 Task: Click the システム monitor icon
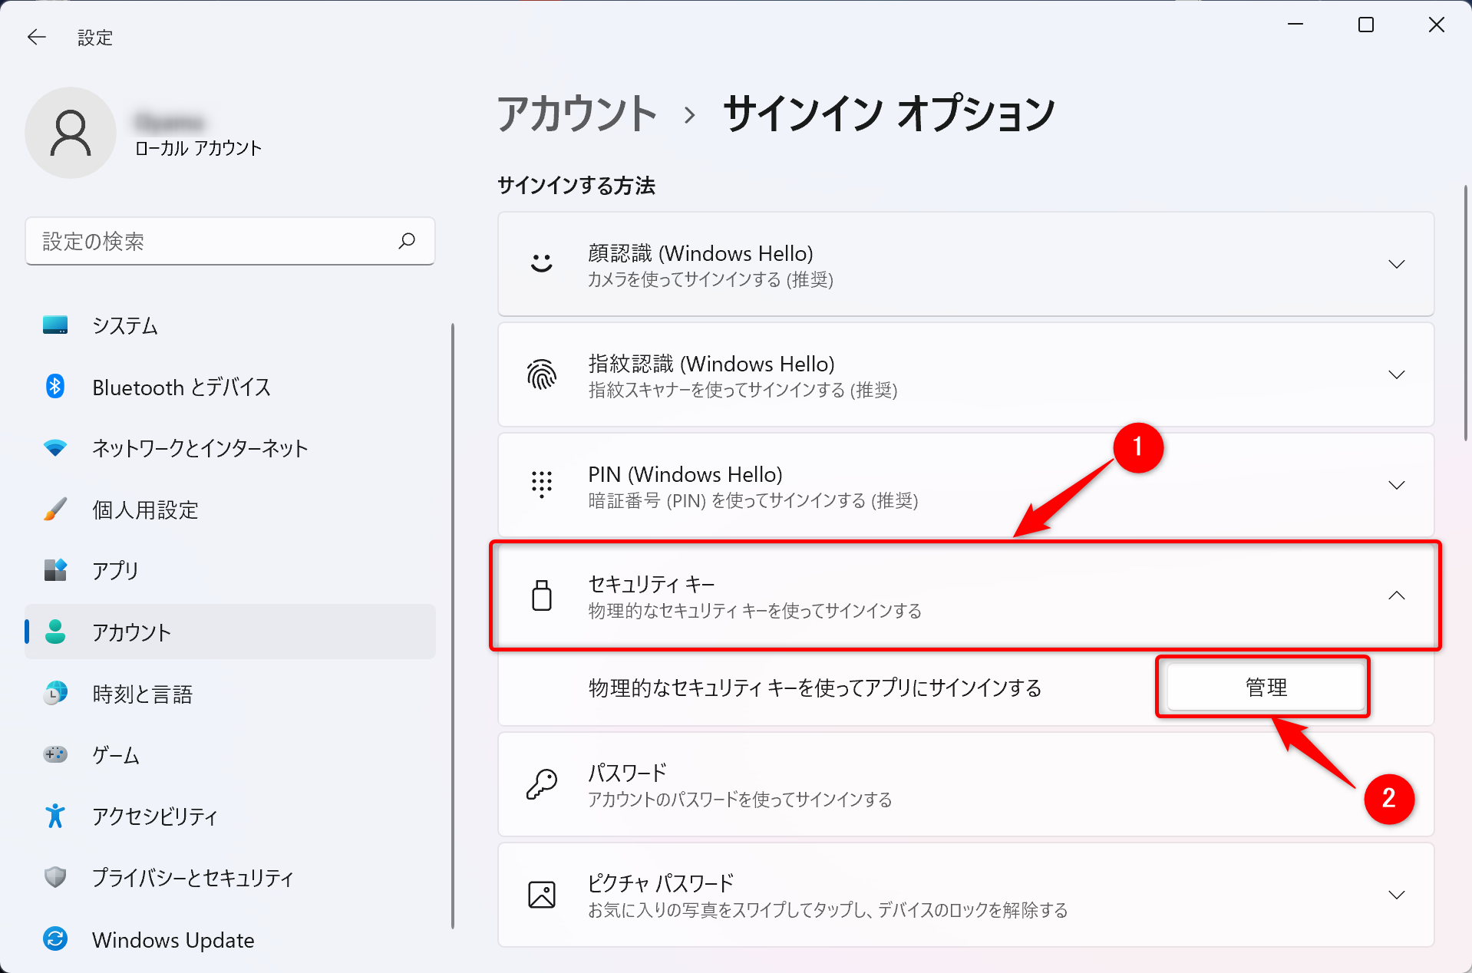coord(55,325)
